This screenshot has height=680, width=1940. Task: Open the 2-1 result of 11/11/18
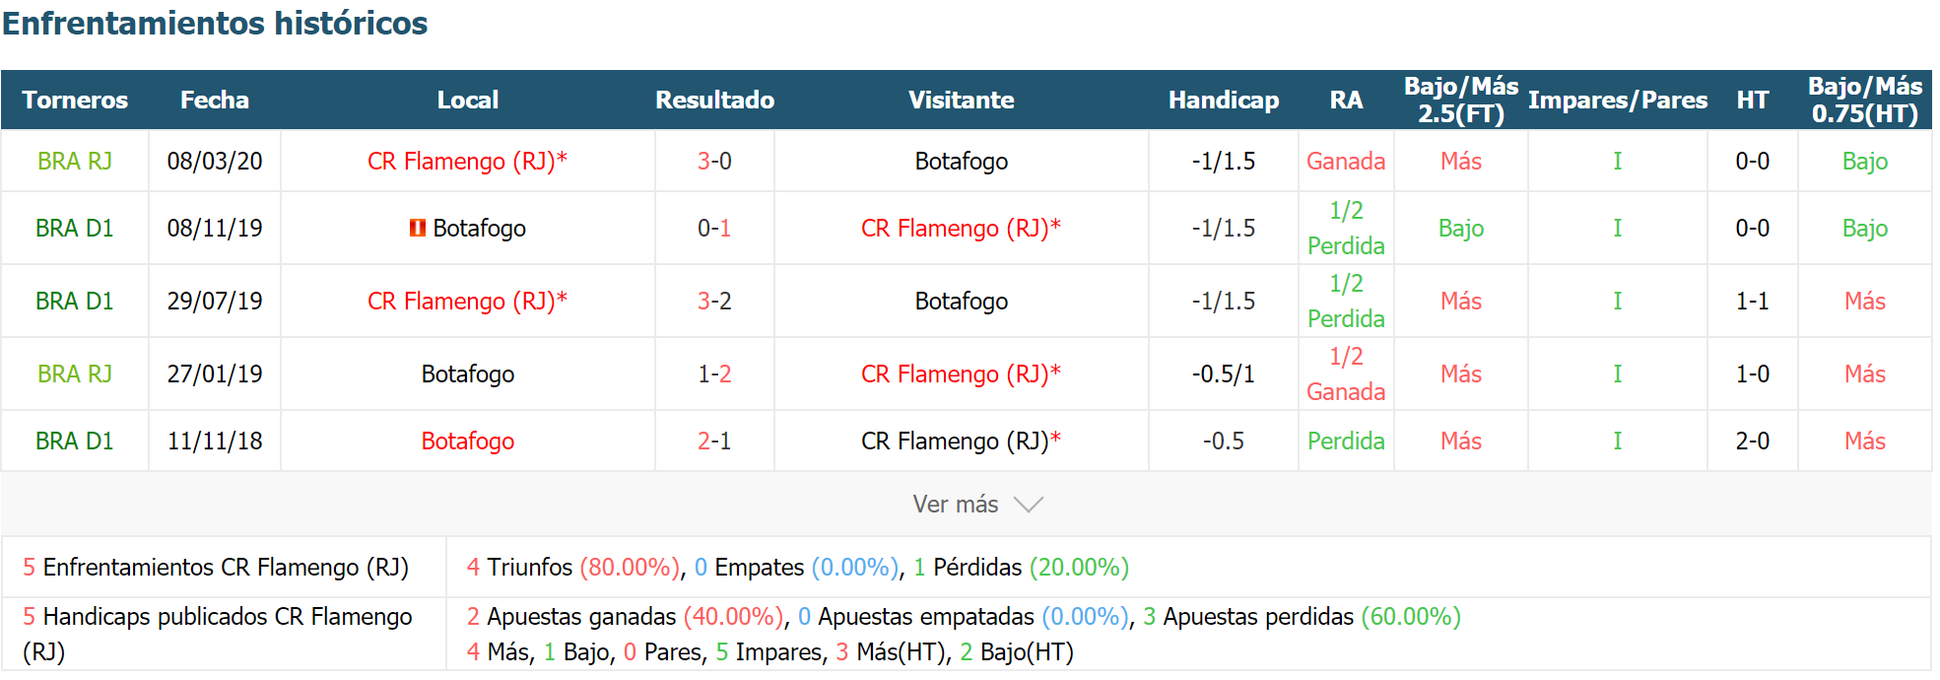(714, 441)
